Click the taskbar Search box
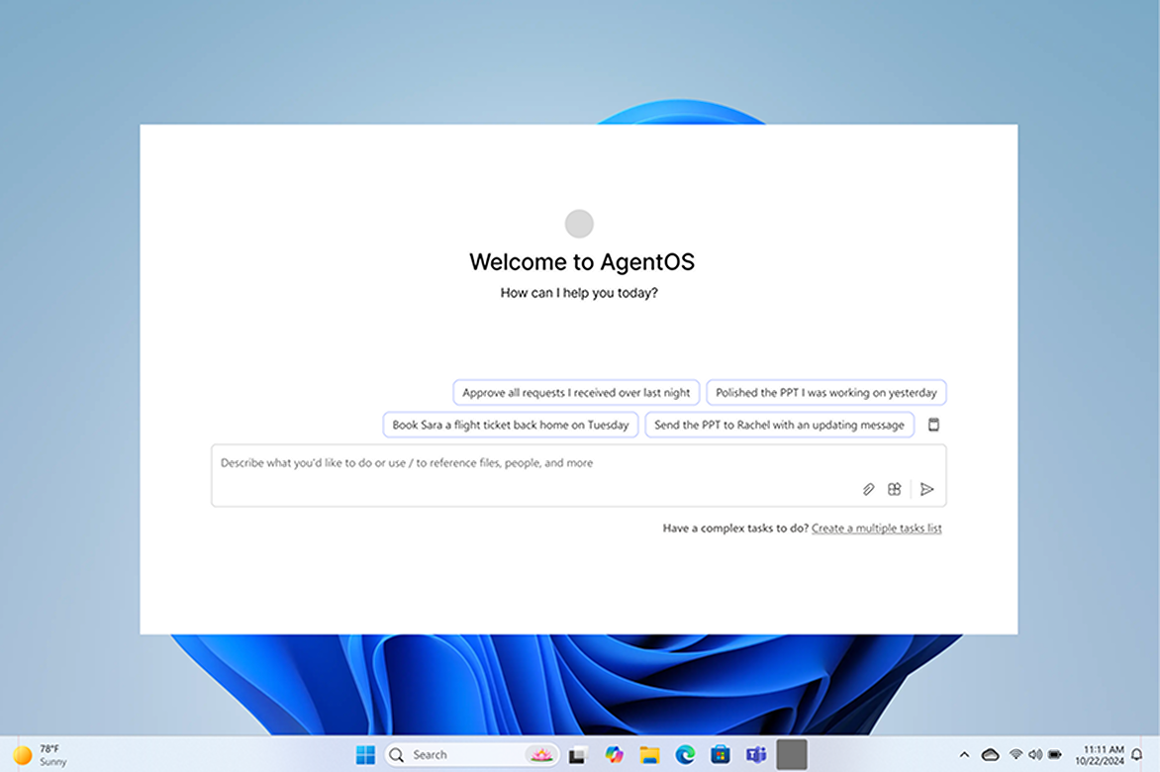This screenshot has height=772, width=1160. (x=471, y=754)
